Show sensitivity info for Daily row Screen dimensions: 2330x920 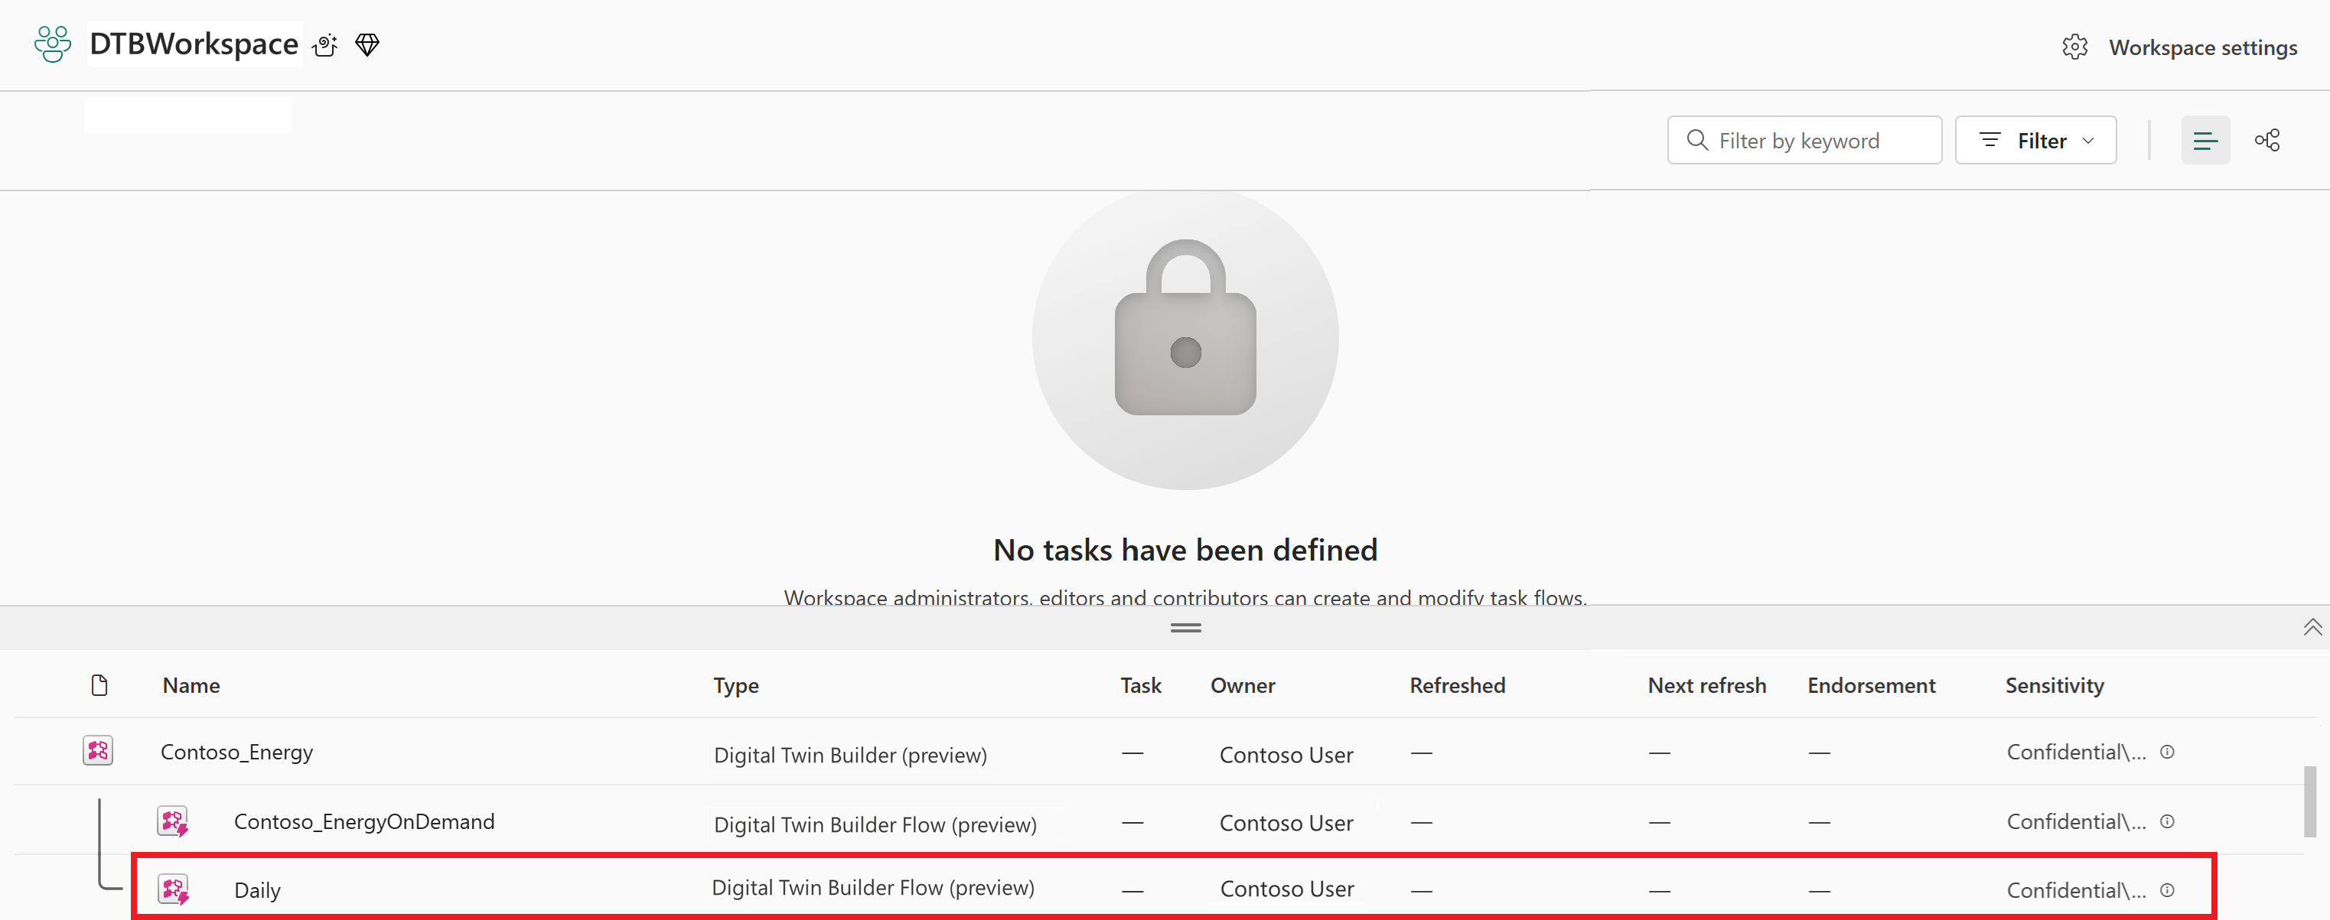tap(2168, 889)
